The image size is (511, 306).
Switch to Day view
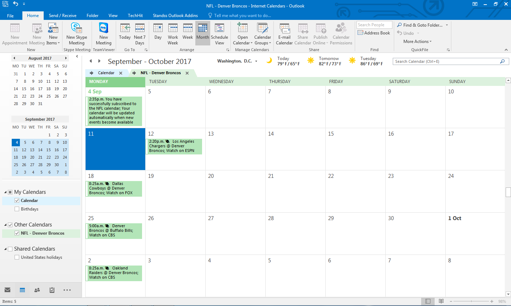click(158, 34)
